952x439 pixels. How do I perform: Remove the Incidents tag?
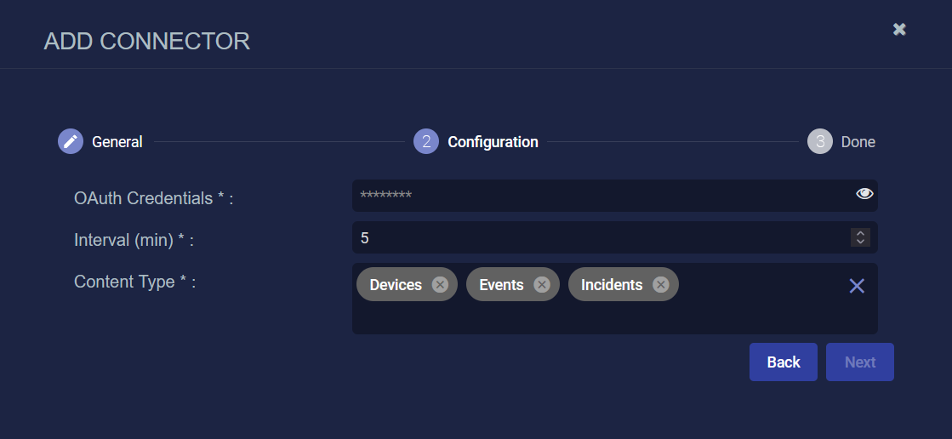[661, 285]
